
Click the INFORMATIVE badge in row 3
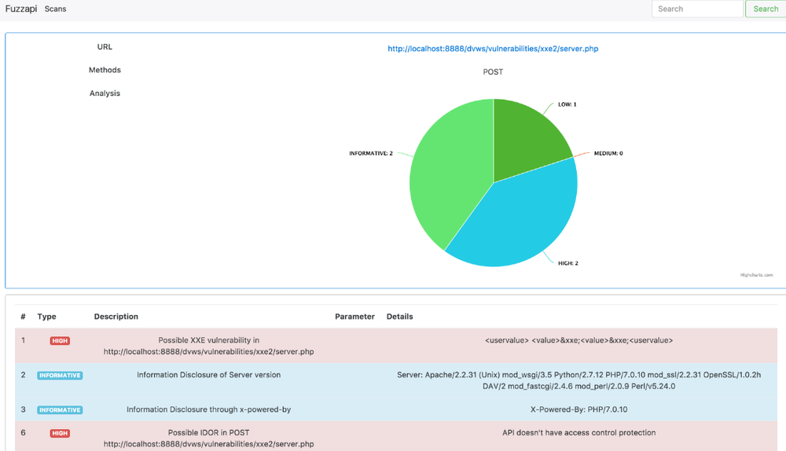60,410
